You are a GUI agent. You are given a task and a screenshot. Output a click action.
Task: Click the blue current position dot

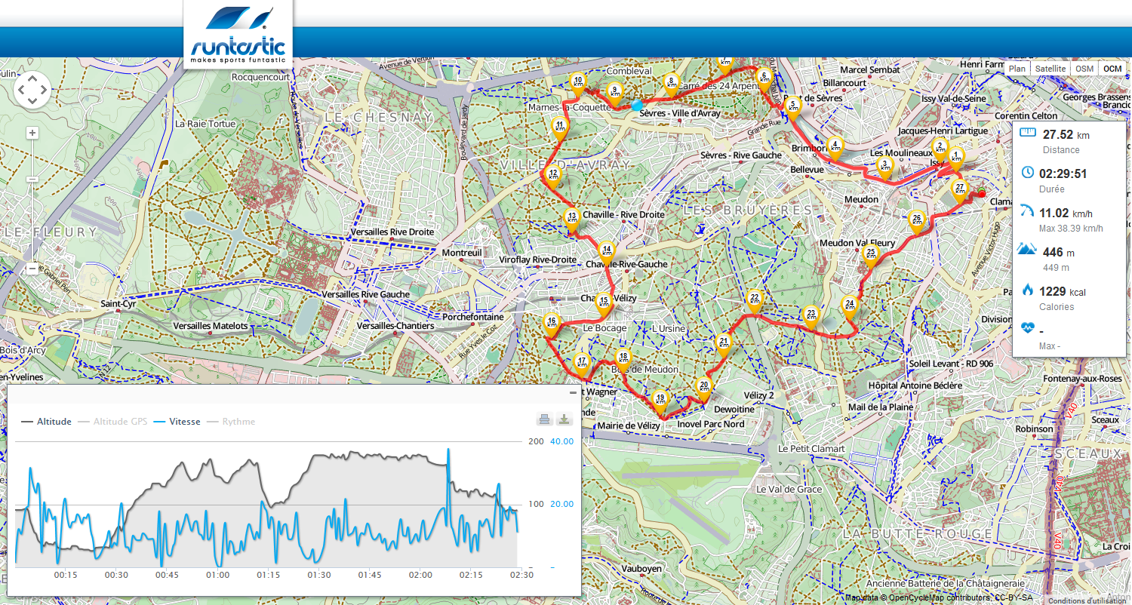click(638, 106)
